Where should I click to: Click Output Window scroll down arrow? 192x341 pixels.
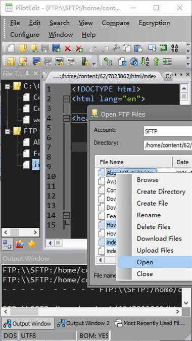click(x=186, y=303)
